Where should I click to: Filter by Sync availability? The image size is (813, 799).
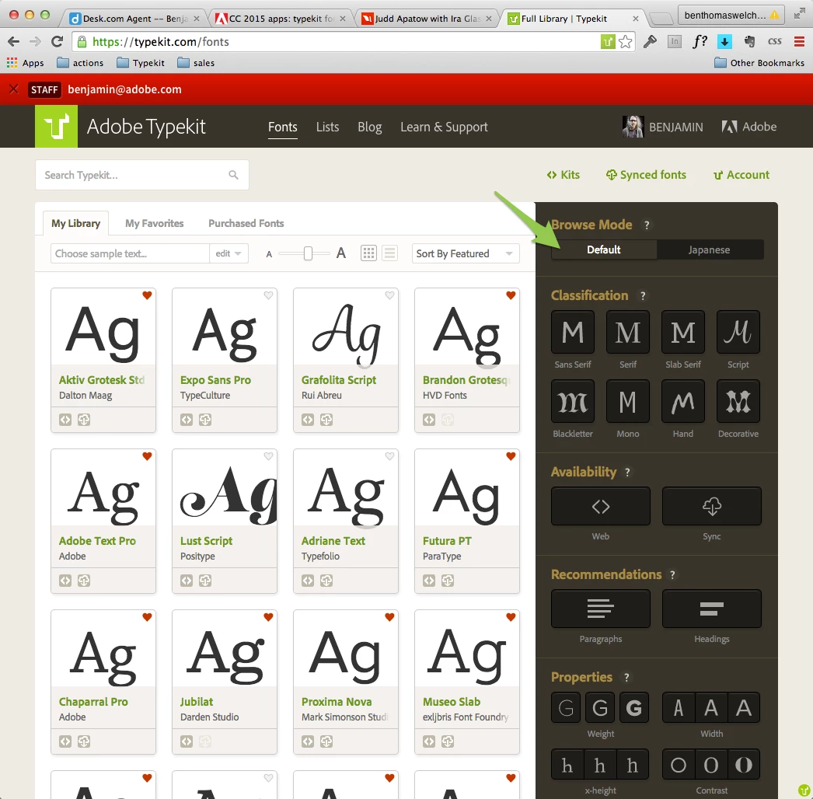coord(711,506)
